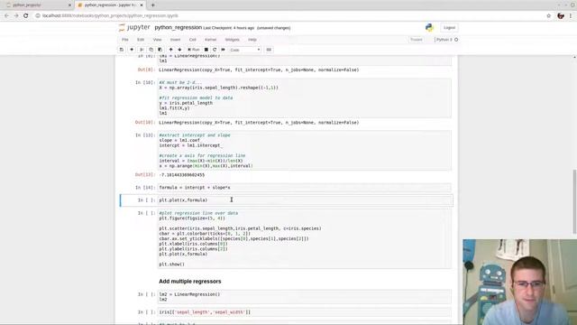Screen dimensions: 577x325
Task: Open the View menu
Action: tap(157, 40)
